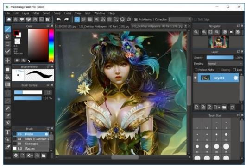Image resolution: width=246 pixels, height=168 pixels.
Task: Click the Navigator zoom in icon
Action: [204, 32]
